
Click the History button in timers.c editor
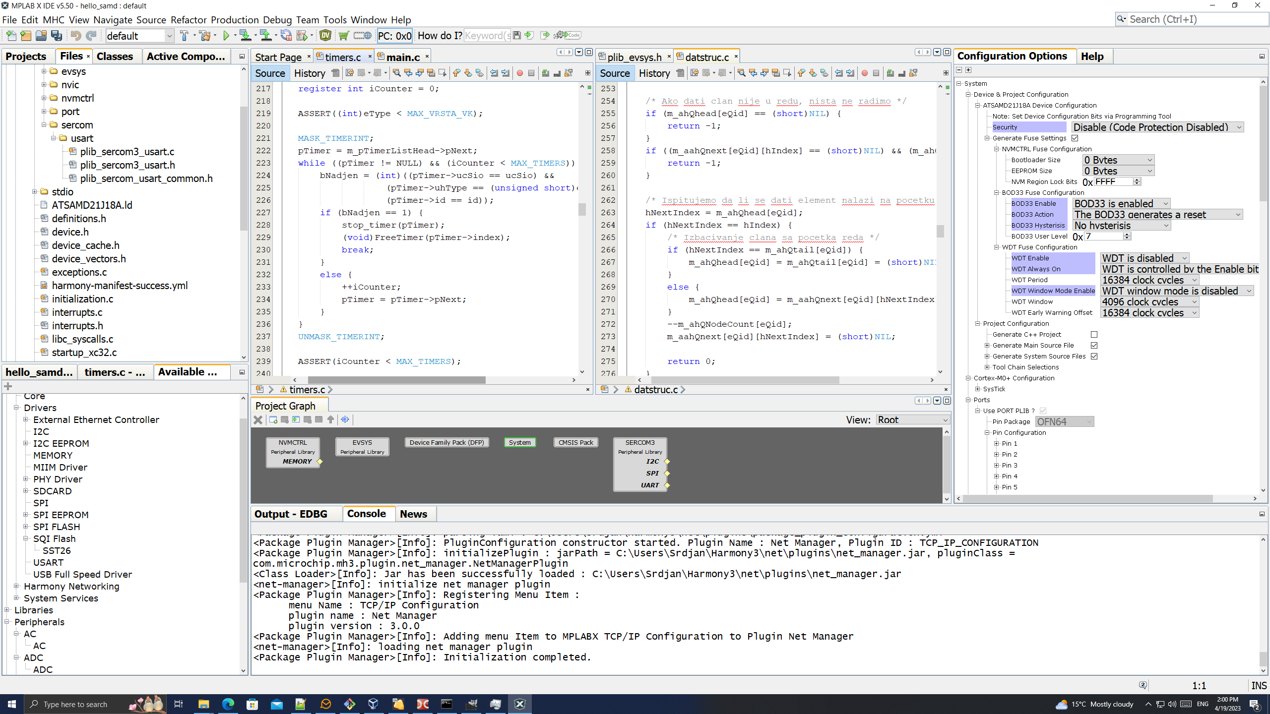point(309,73)
